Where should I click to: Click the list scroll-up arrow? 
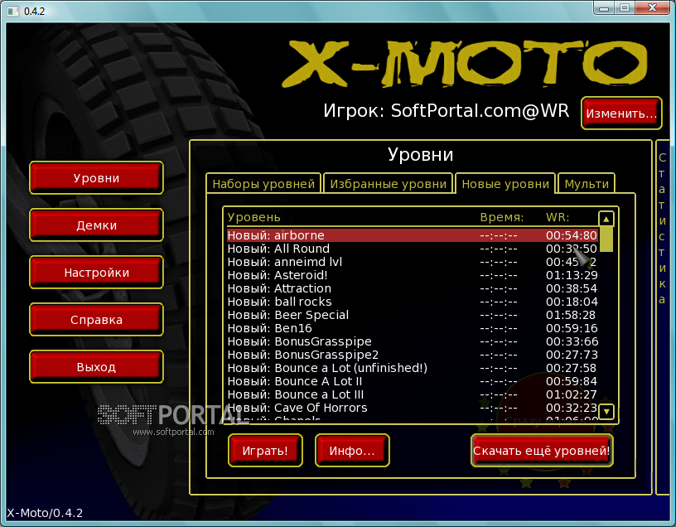click(x=606, y=219)
